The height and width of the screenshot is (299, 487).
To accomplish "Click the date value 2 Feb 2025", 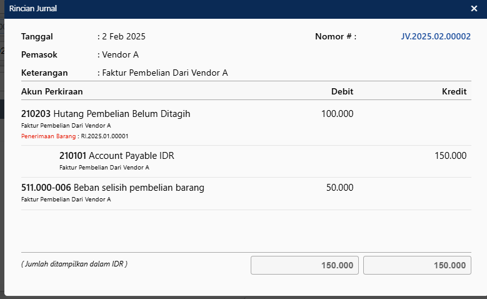I will click(x=124, y=36).
